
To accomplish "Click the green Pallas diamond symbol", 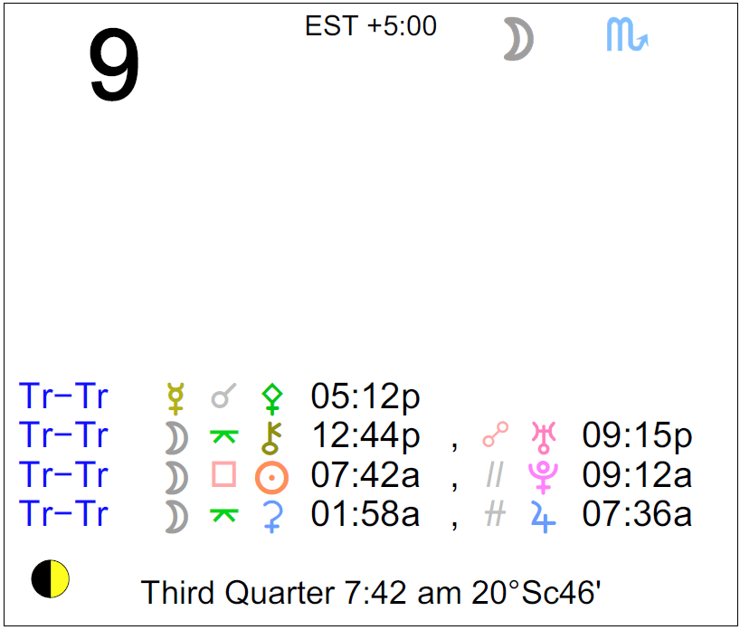I will pyautogui.click(x=271, y=398).
